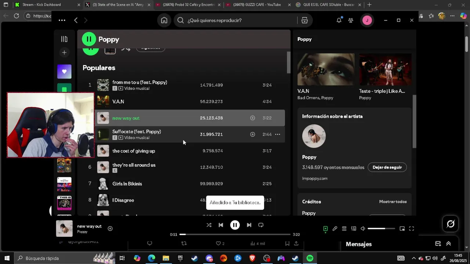Open the Grok circle-slash icon
The width and height of the screenshot is (470, 264).
coord(451,224)
